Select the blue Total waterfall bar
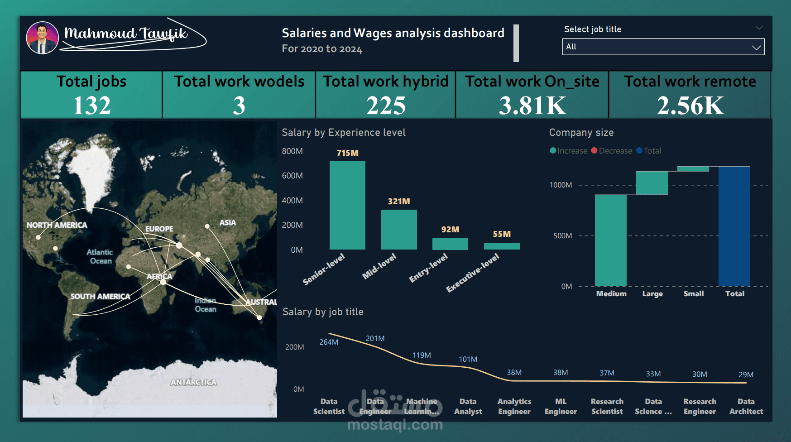This screenshot has height=442, width=791. [734, 226]
